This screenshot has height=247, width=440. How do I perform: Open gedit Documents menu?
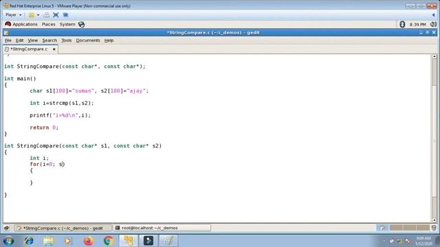pyautogui.click(x=88, y=40)
